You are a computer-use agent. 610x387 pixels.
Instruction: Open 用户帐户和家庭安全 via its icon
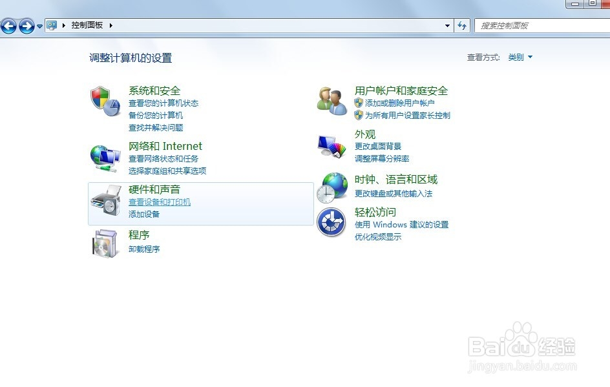[x=331, y=101]
